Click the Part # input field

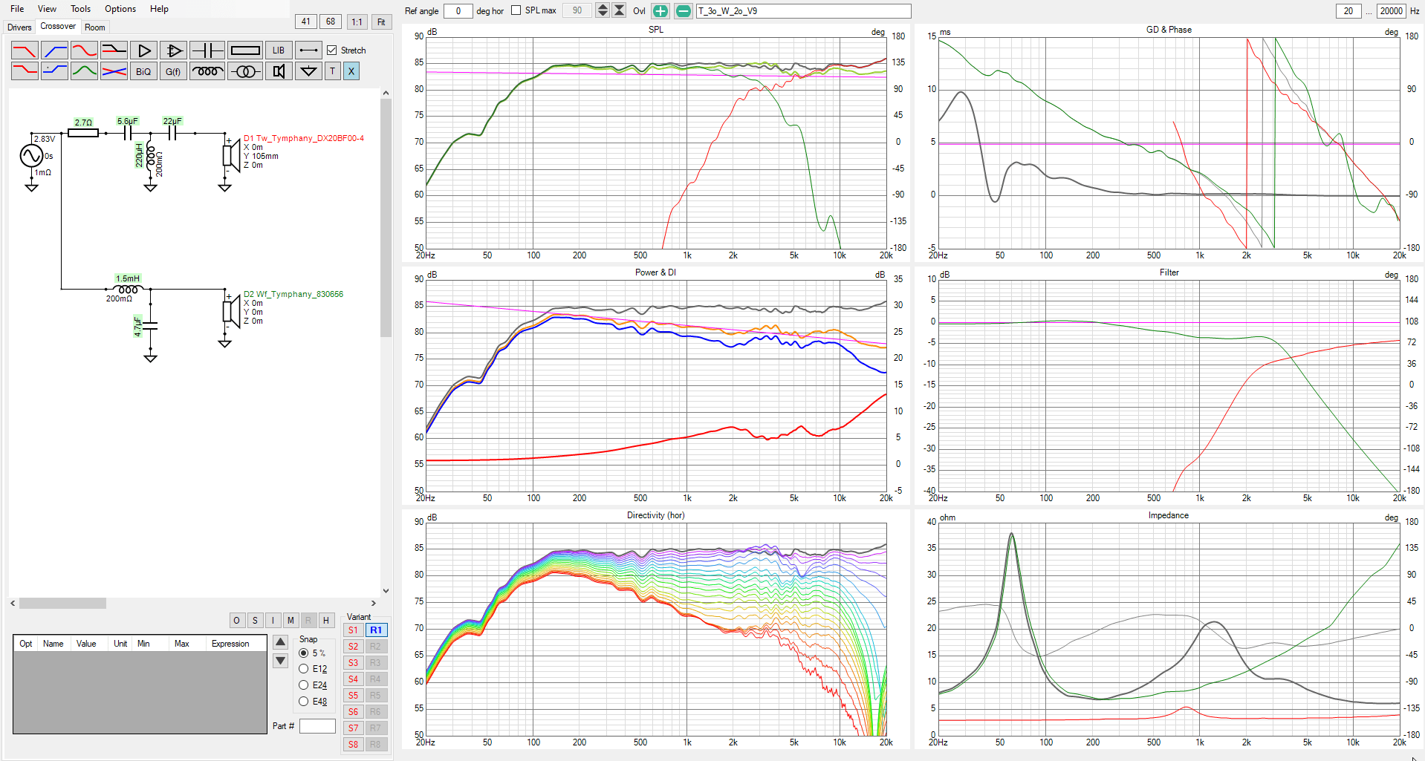tap(317, 726)
